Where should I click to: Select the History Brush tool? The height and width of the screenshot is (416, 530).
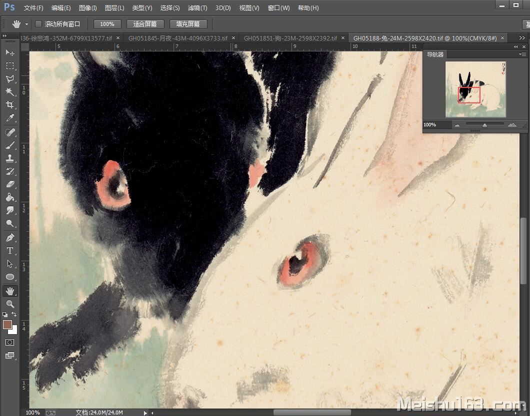coord(10,171)
